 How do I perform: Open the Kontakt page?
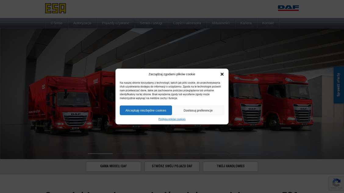pyautogui.click(x=268, y=23)
